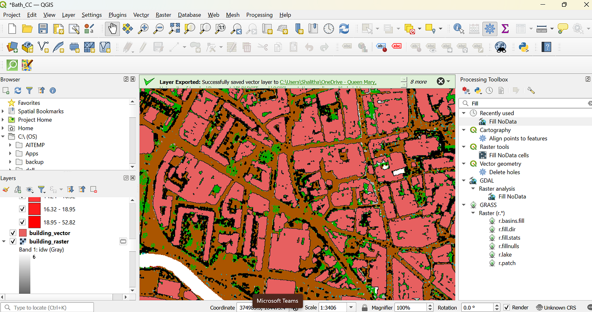Toggle the Processing Toolbox gear icon

tap(490, 29)
